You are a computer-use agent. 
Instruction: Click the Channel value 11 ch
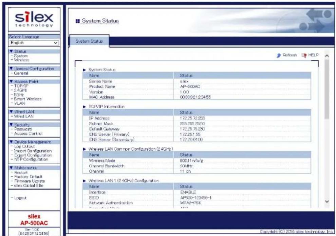pos(185,171)
